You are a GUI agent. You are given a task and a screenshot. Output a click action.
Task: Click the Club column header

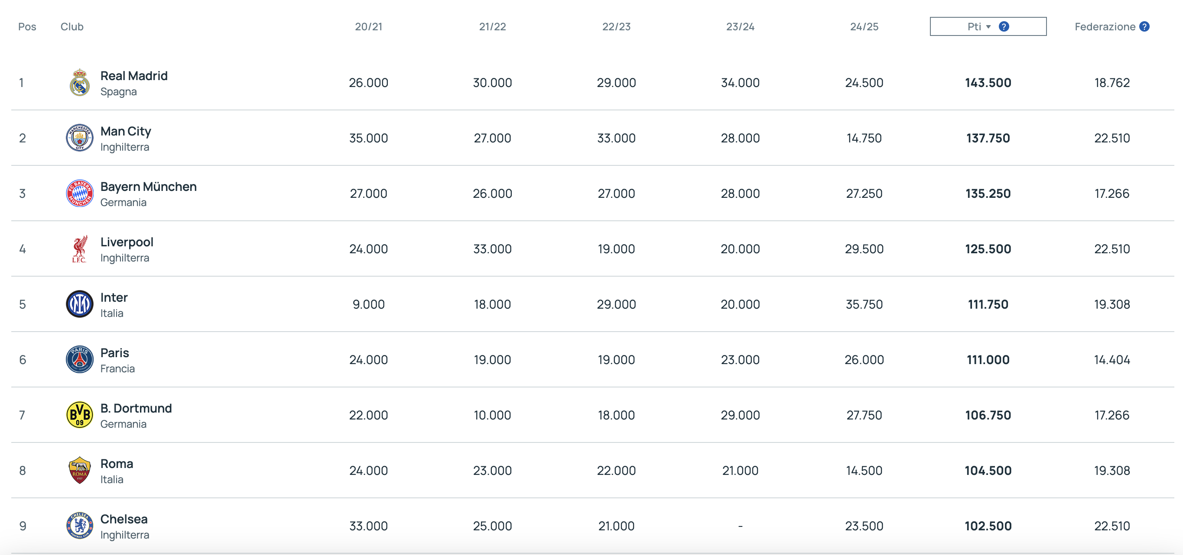tap(72, 26)
